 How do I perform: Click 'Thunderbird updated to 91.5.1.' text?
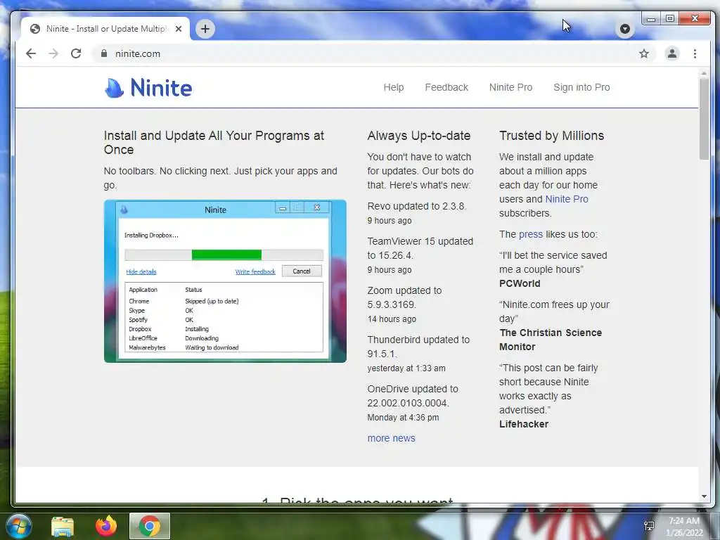click(x=418, y=346)
